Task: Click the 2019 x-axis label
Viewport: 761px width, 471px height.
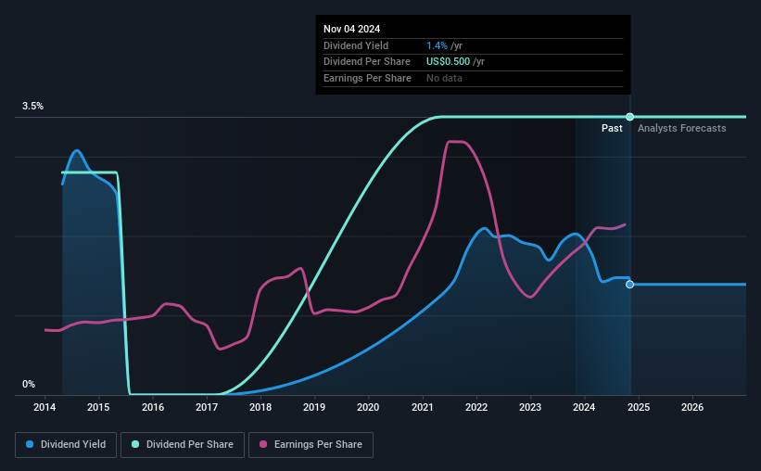Action: 314,407
